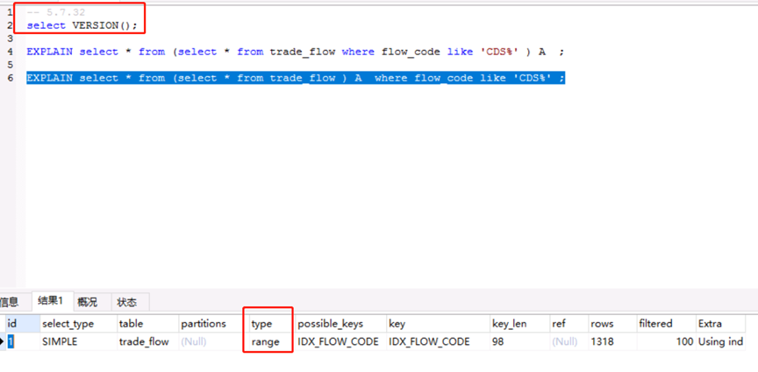Click the key_len column header

coord(519,324)
